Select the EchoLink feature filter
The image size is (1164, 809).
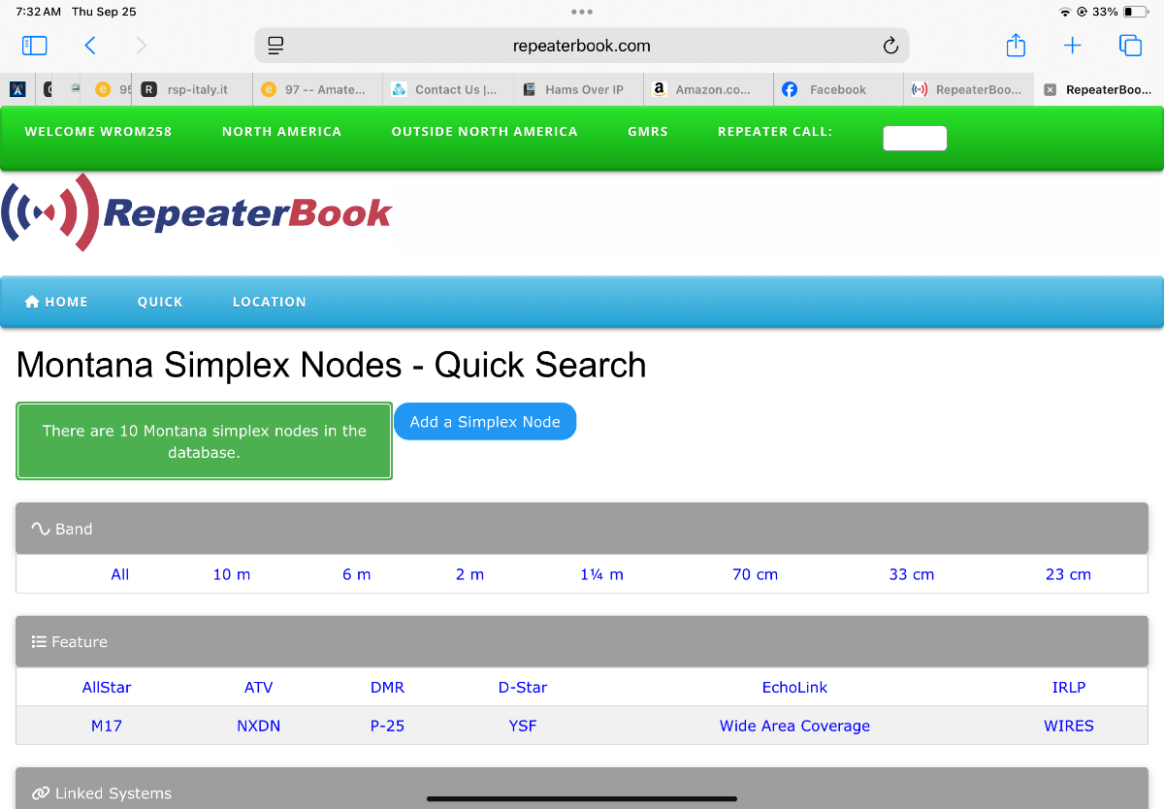click(x=794, y=687)
